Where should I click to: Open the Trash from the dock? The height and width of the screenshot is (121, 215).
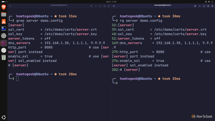[x=4, y=57]
